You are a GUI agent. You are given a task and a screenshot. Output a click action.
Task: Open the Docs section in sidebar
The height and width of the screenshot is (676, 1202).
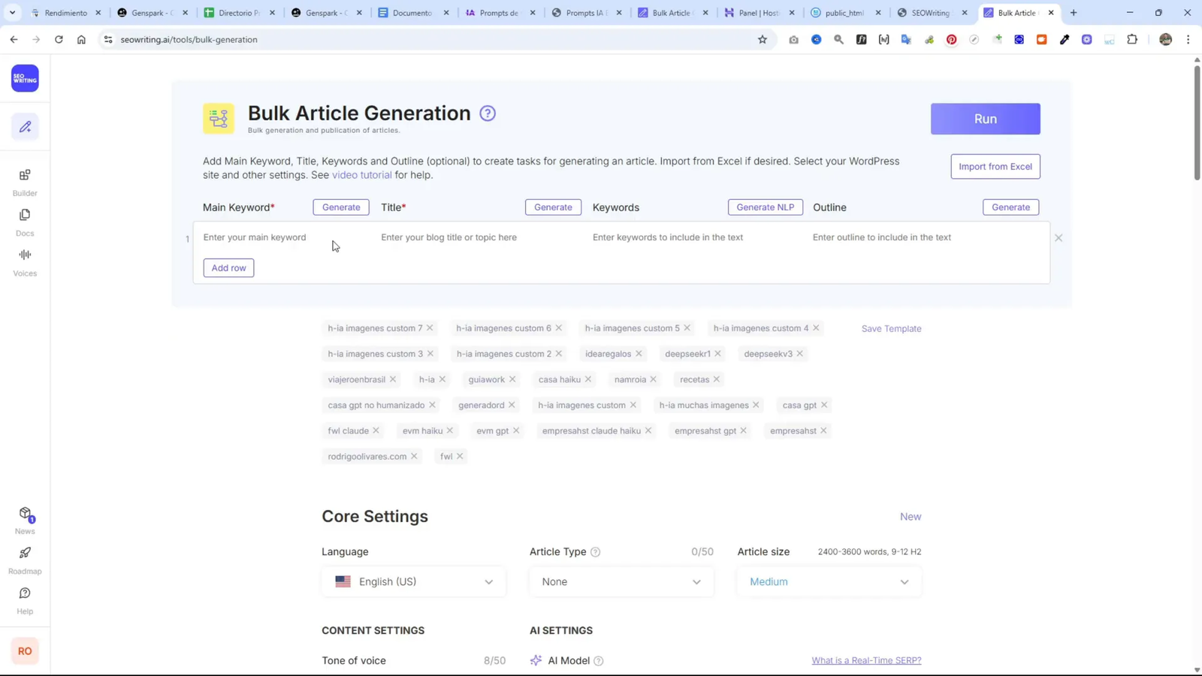point(25,220)
